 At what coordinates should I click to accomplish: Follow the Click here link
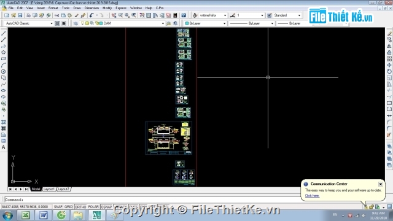312,196
